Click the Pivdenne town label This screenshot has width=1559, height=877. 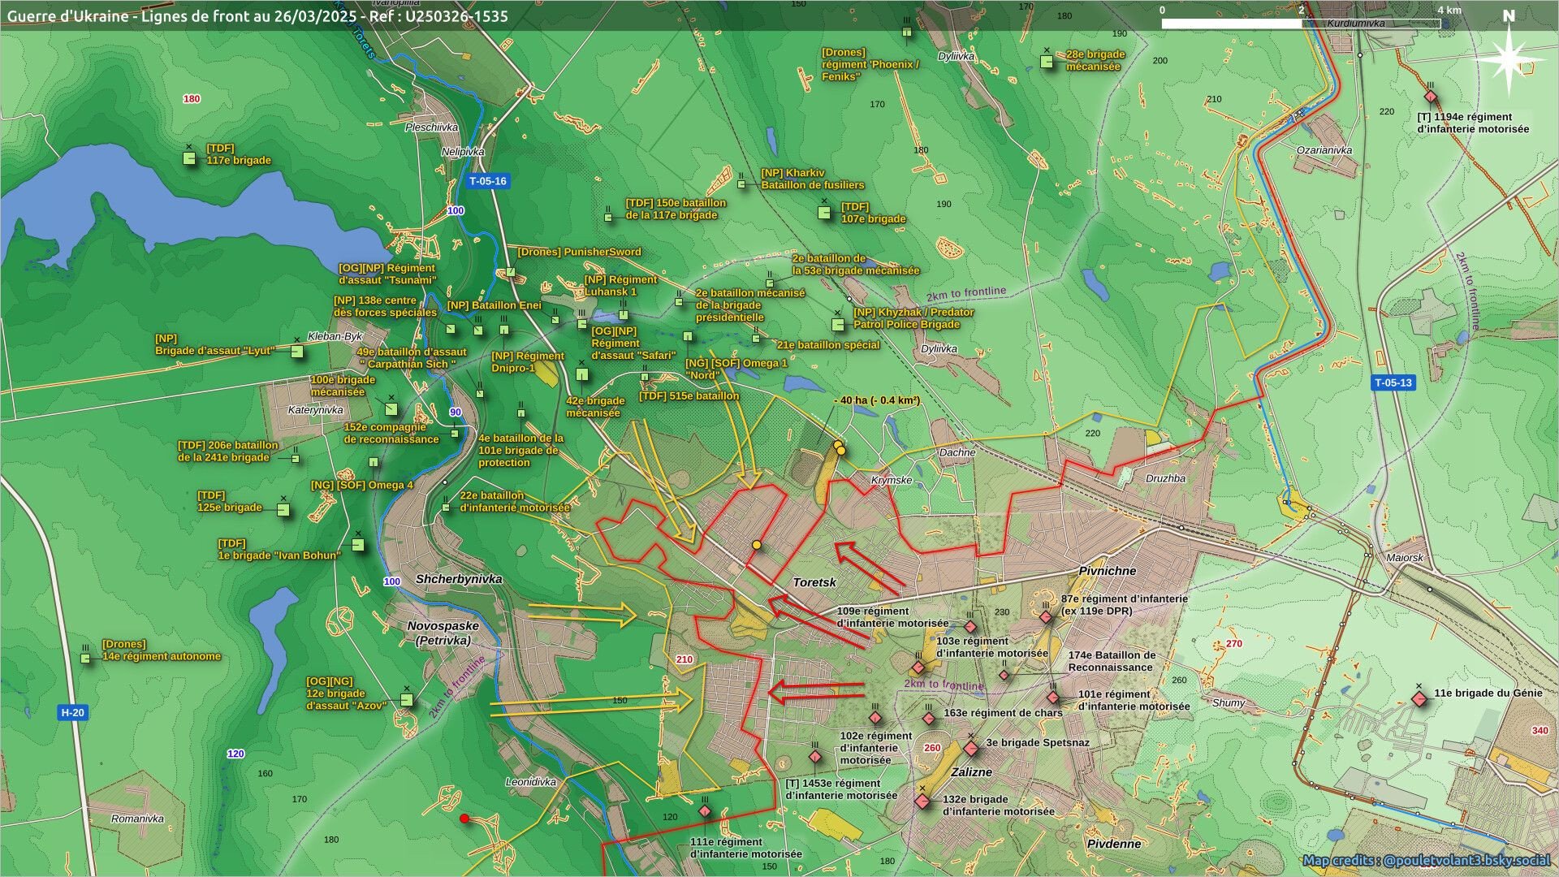[1114, 844]
